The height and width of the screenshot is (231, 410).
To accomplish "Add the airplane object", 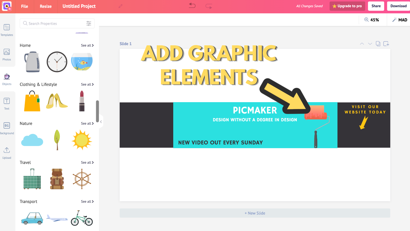I will pyautogui.click(x=57, y=218).
